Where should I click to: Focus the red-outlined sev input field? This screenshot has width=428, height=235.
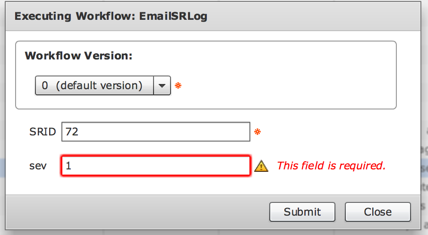click(x=156, y=166)
